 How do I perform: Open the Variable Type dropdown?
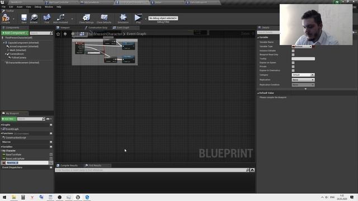pos(302,46)
